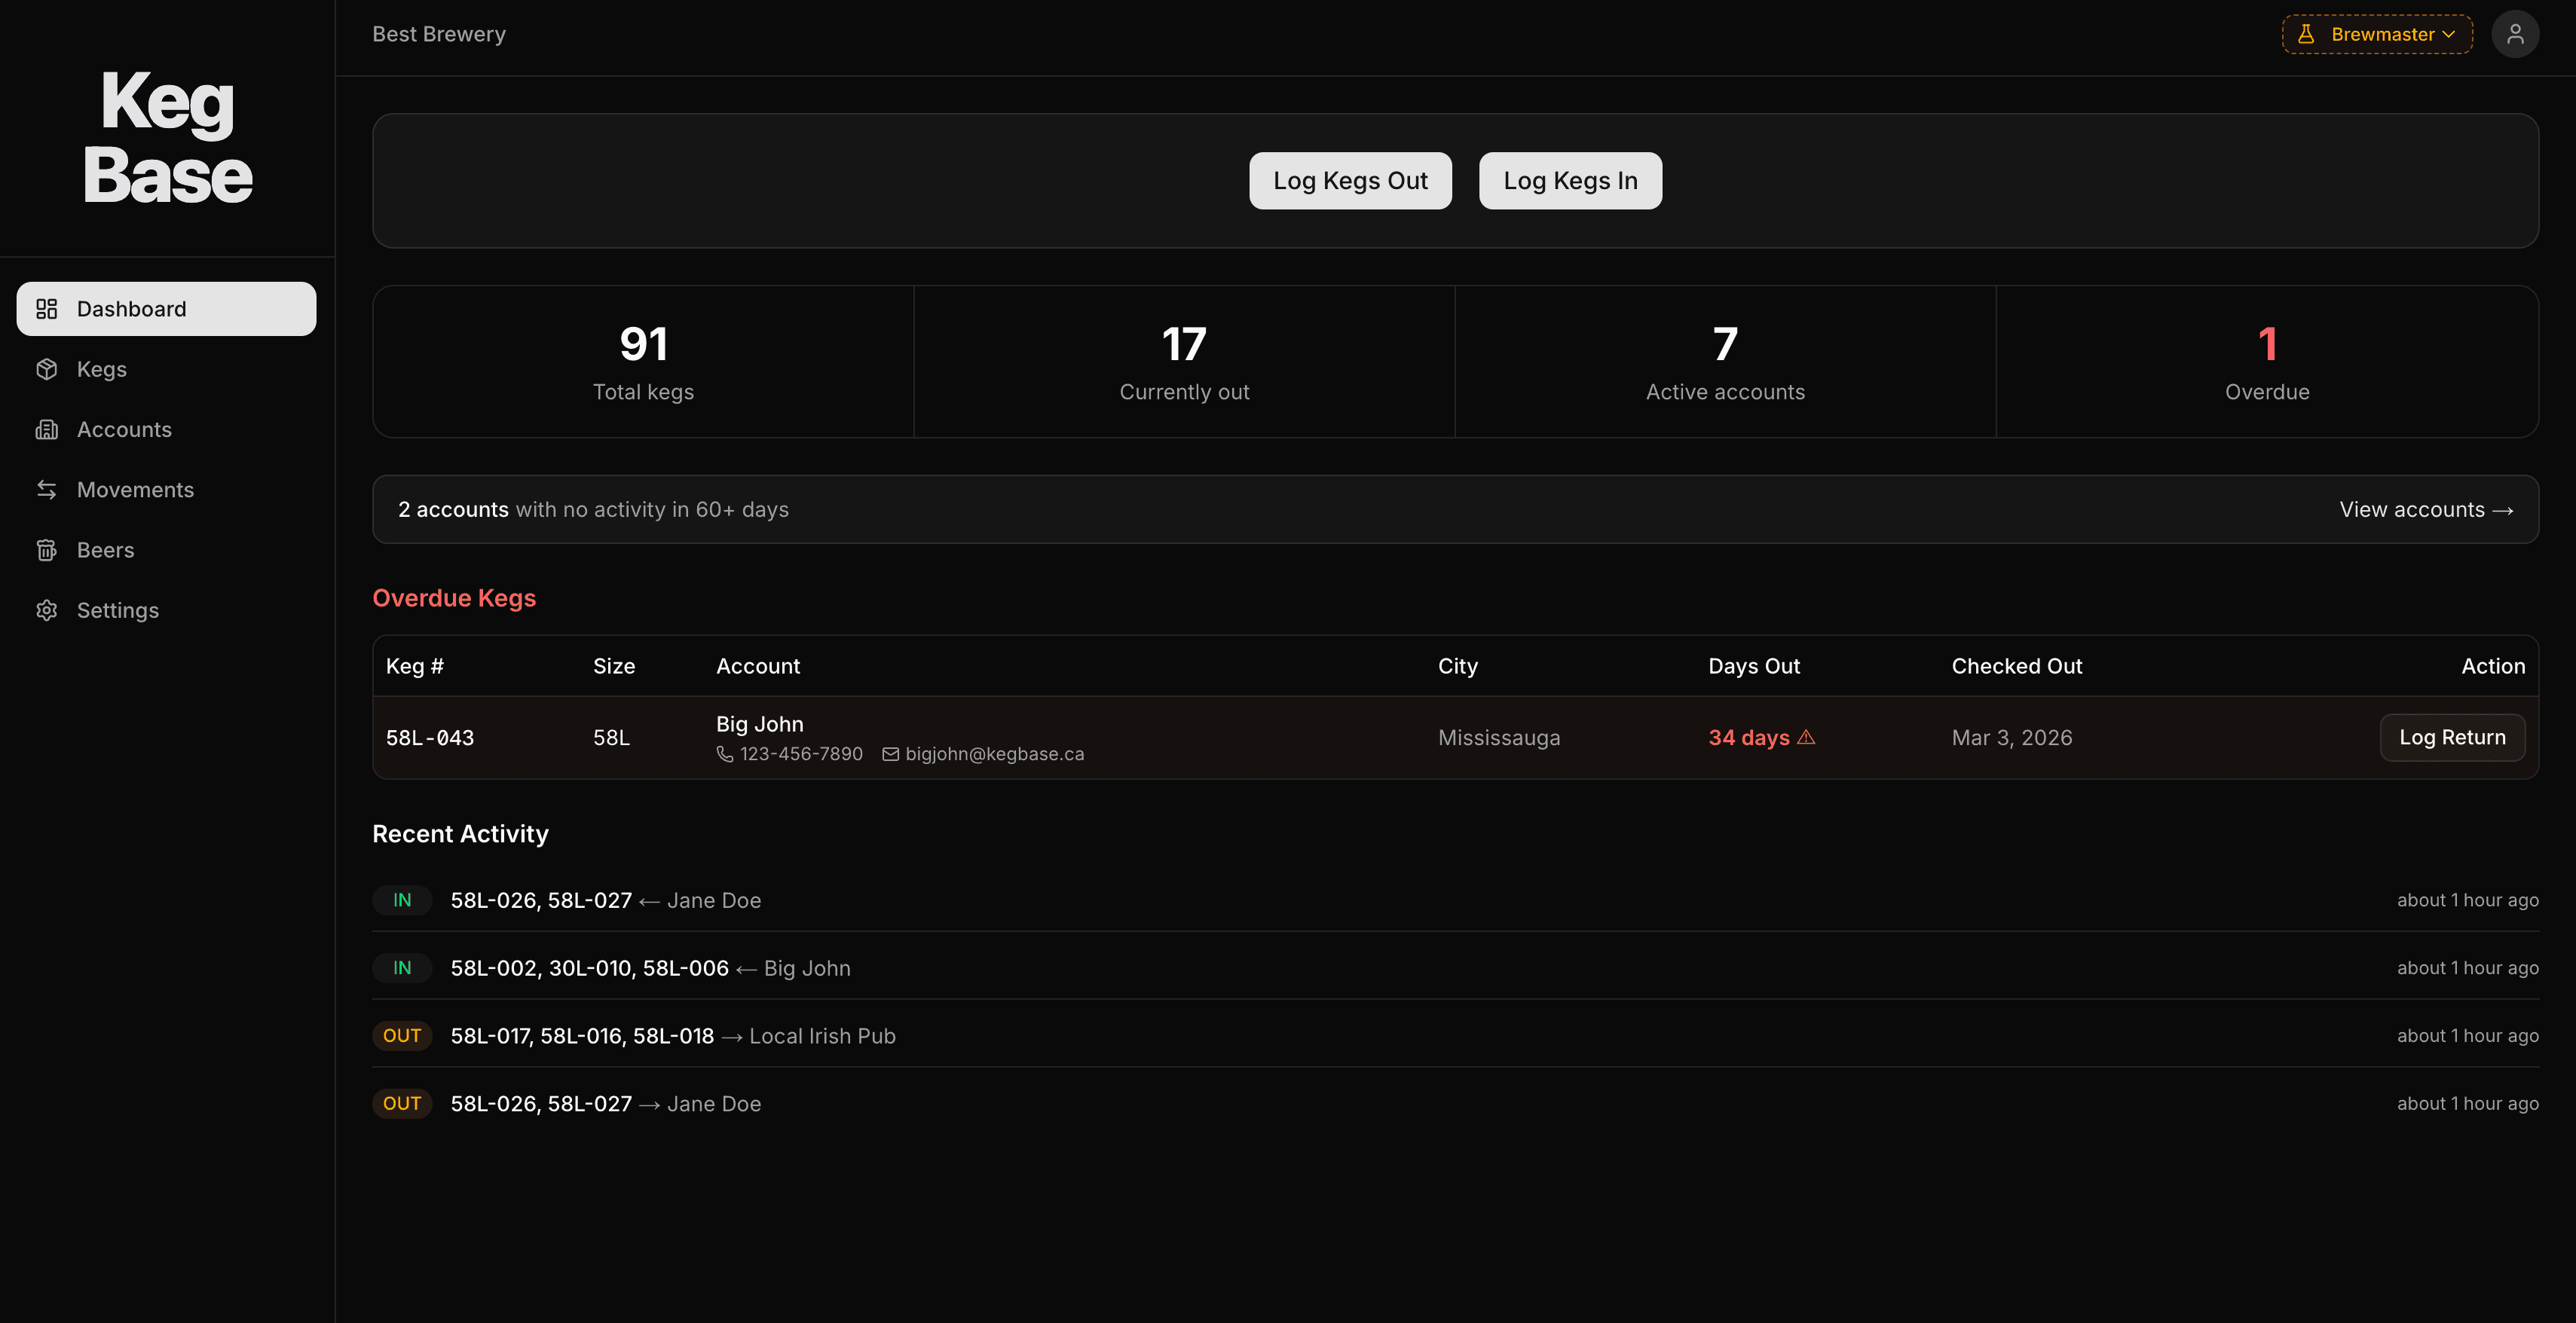The width and height of the screenshot is (2576, 1323).
Task: Open the Beers page
Action: [166, 550]
